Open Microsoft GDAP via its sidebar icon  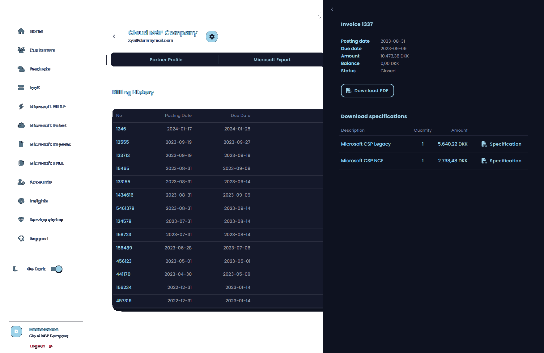pyautogui.click(x=21, y=106)
